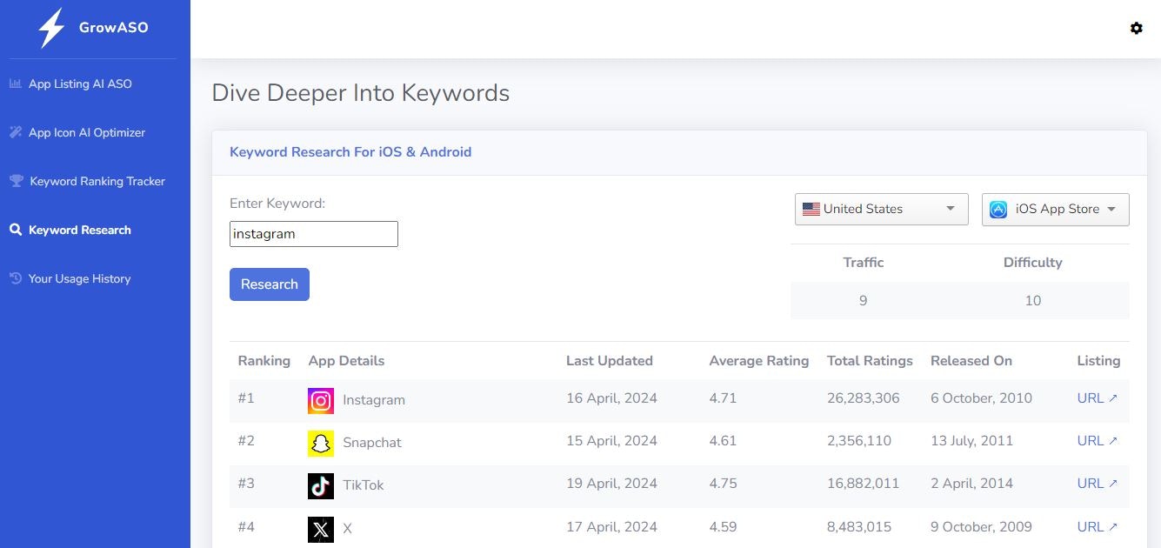Click the bar chart icon beside App Listing AI ASO
The width and height of the screenshot is (1161, 548).
click(x=15, y=84)
